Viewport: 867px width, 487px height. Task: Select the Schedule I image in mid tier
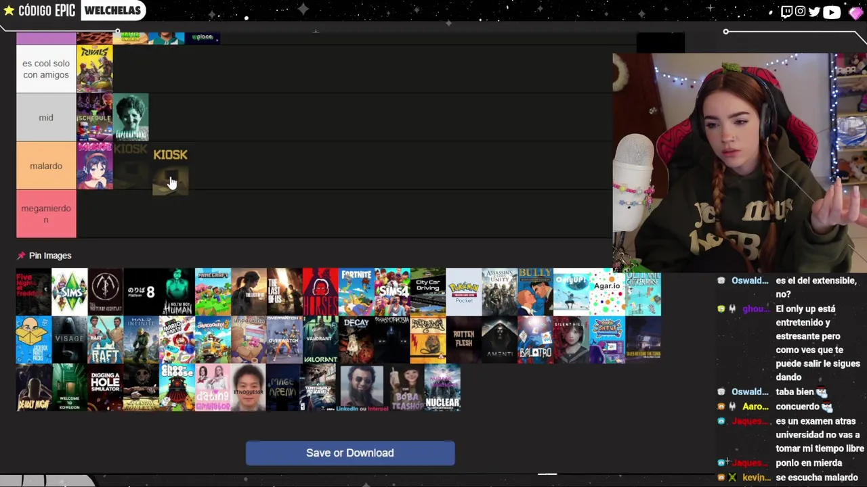tap(95, 117)
